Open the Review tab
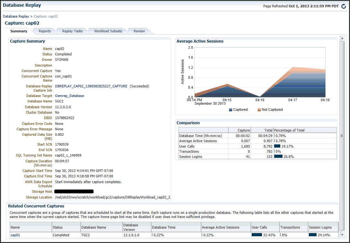This screenshot has width=350, height=243. pyautogui.click(x=139, y=31)
